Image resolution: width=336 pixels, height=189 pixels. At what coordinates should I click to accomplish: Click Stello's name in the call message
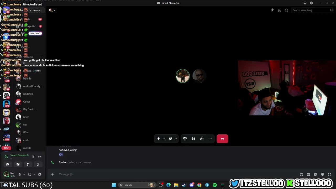tap(62, 162)
